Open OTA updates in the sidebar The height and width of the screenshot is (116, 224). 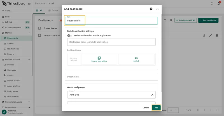tap(16, 97)
